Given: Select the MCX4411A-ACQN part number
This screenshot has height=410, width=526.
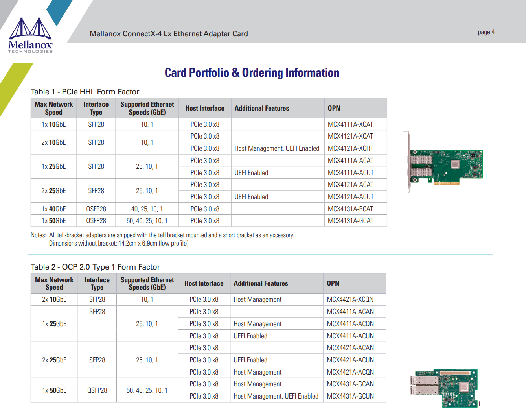Looking at the screenshot, I should [350, 324].
